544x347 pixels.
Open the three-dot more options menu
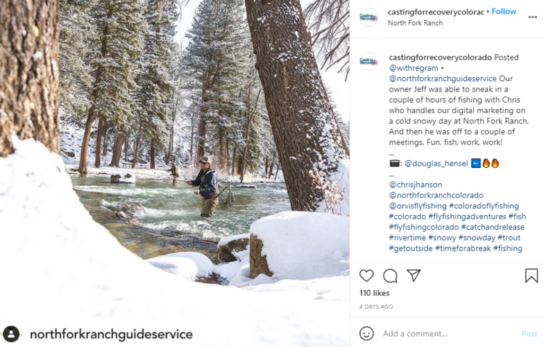point(533,17)
